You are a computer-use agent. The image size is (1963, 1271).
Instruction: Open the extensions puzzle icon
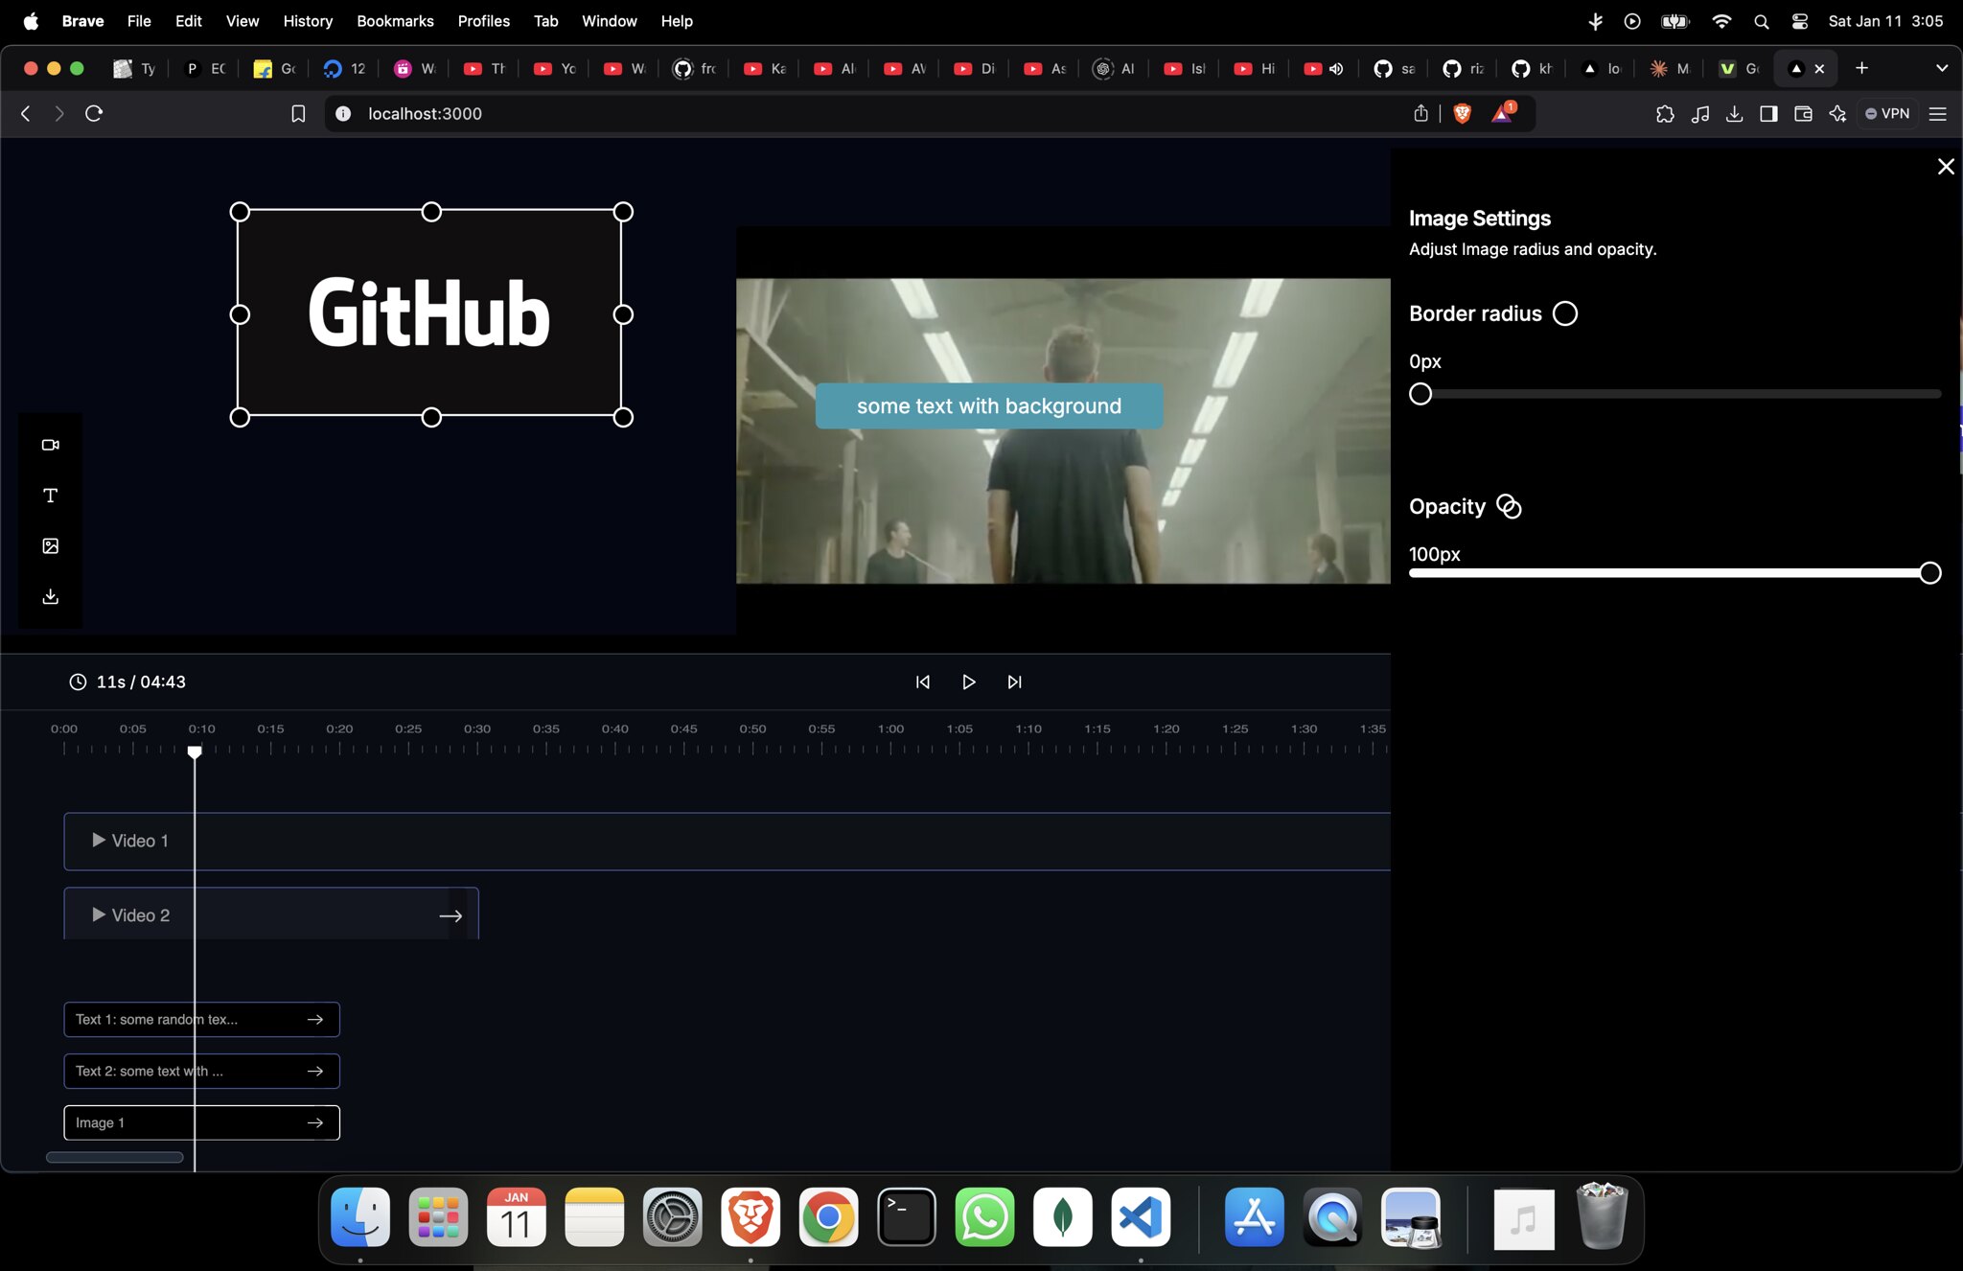pyautogui.click(x=1665, y=114)
